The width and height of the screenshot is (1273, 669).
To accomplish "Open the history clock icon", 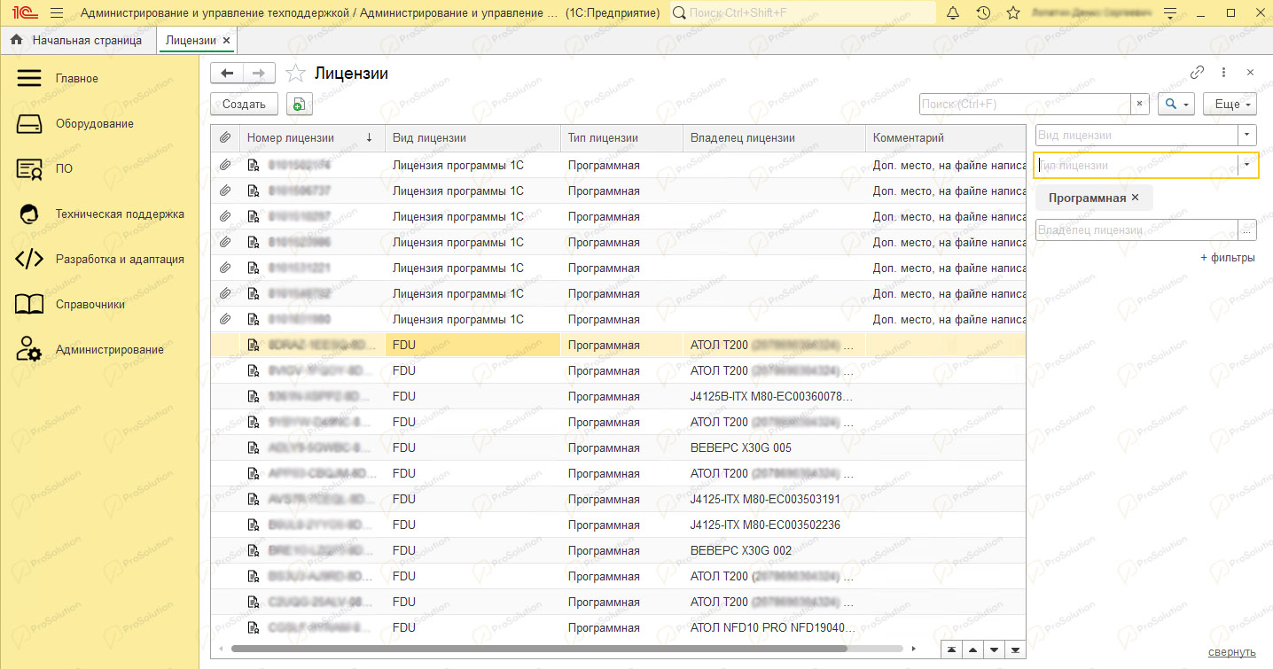I will coord(983,13).
